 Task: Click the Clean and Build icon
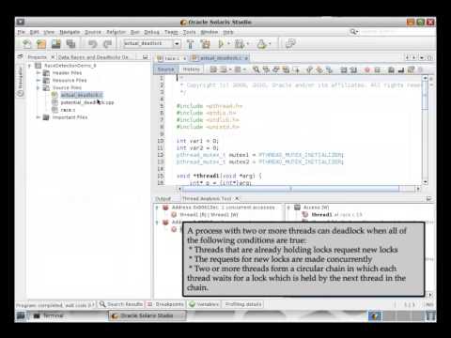(206, 44)
